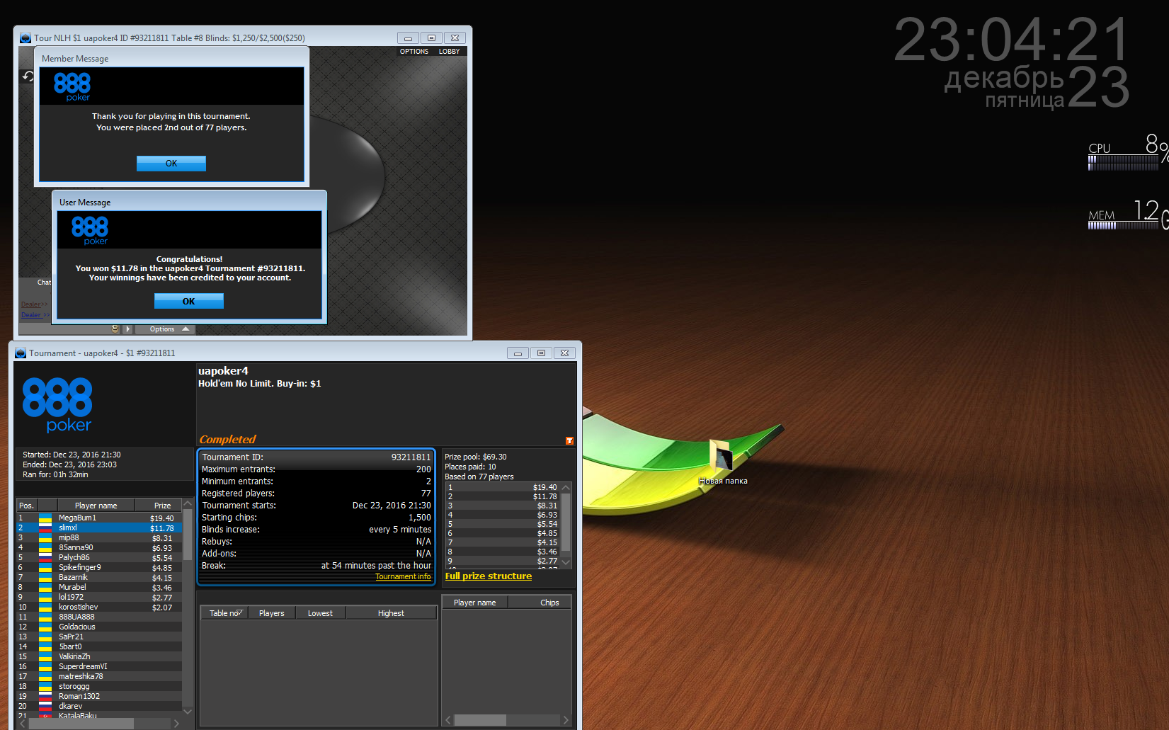Screen dimensions: 1169x730
Task: Select player Murabel row
Action: tap(99, 587)
